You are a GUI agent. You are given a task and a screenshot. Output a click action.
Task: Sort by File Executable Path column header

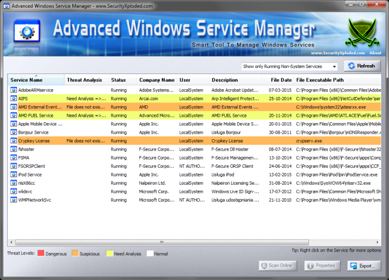pos(337,80)
